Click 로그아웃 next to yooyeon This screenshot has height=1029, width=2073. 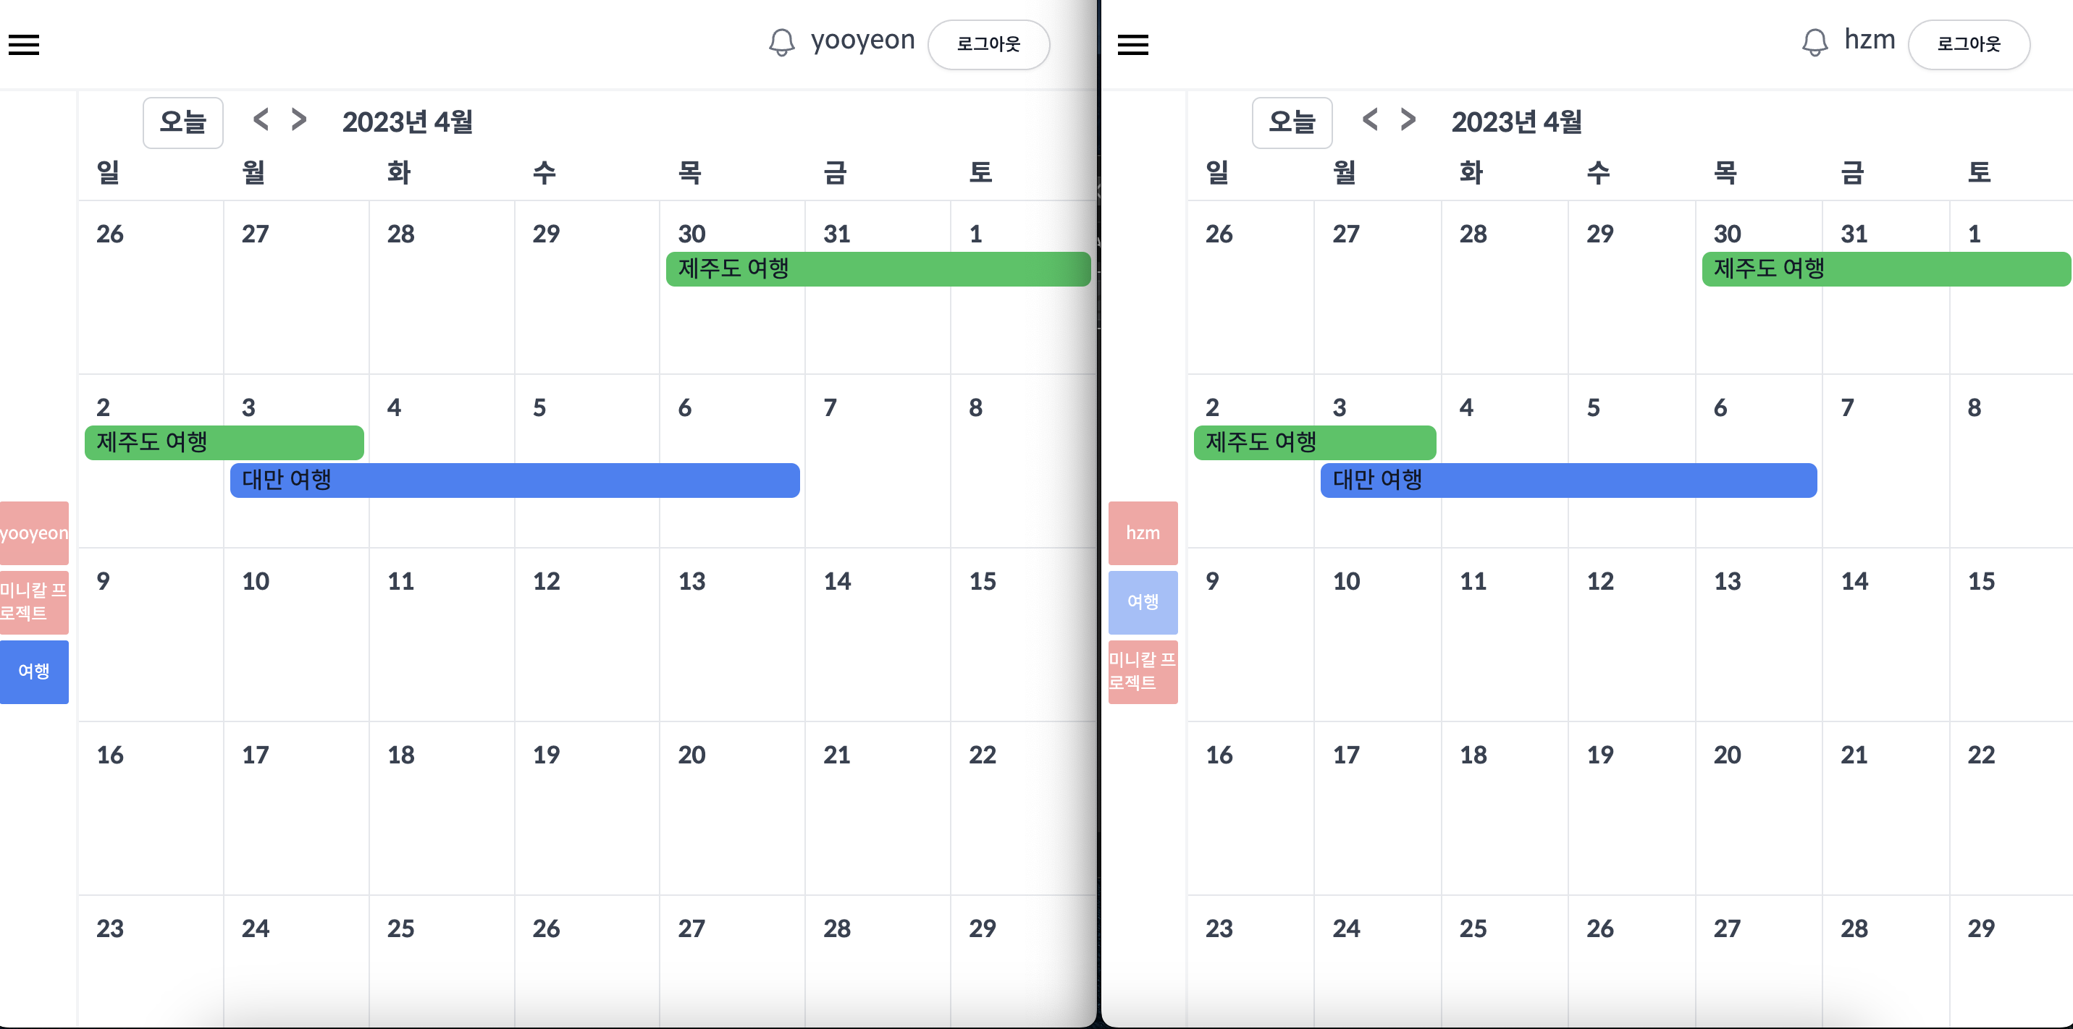988,44
